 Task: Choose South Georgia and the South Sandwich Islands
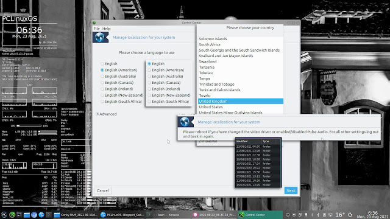[x=241, y=50]
